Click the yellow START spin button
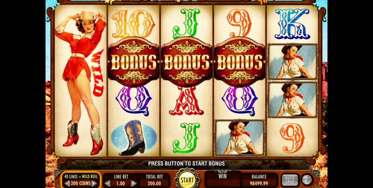373x188 pixels. tap(187, 180)
